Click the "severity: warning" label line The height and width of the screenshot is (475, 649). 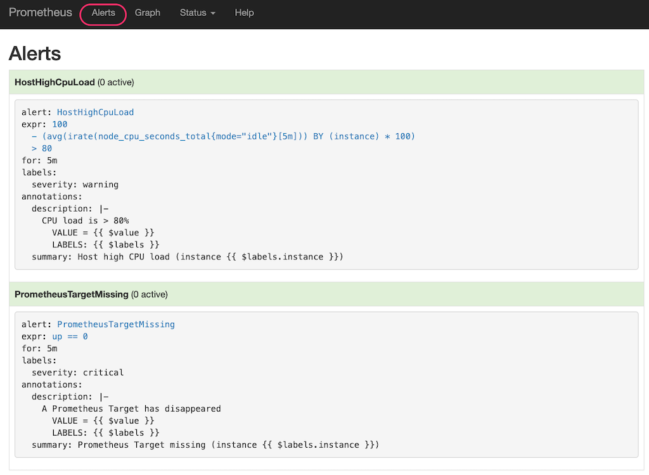coord(75,185)
